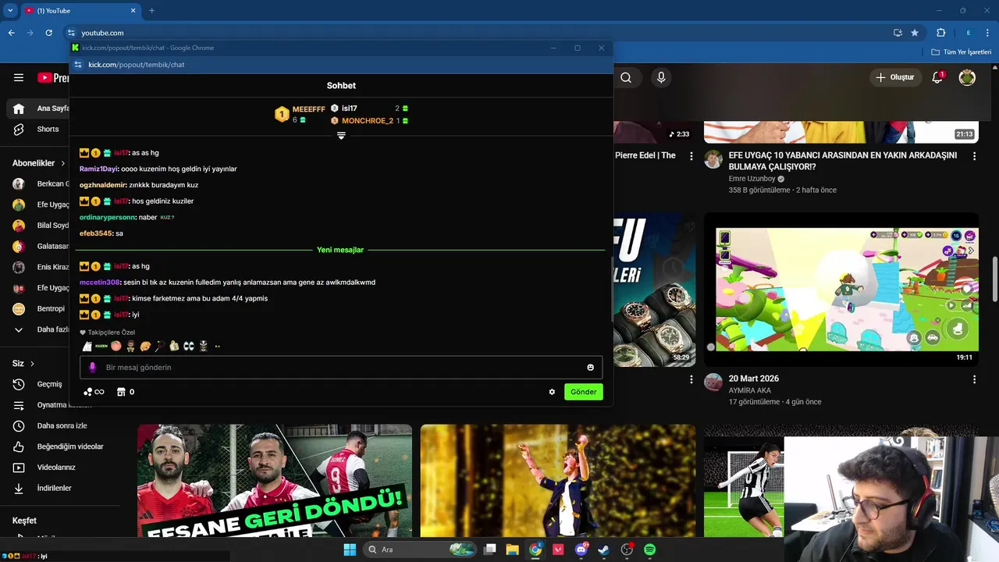The height and width of the screenshot is (562, 999).
Task: Open mccetin308 username in chat
Action: 99,282
